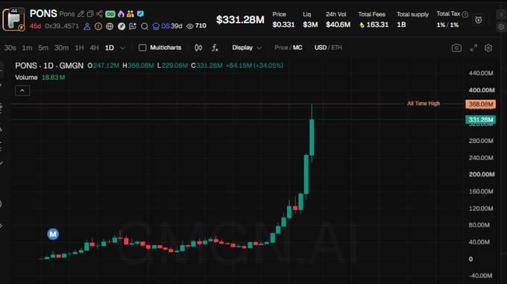The image size is (507, 284).
Task: Enable the Multicharts checkbox
Action: coord(142,48)
